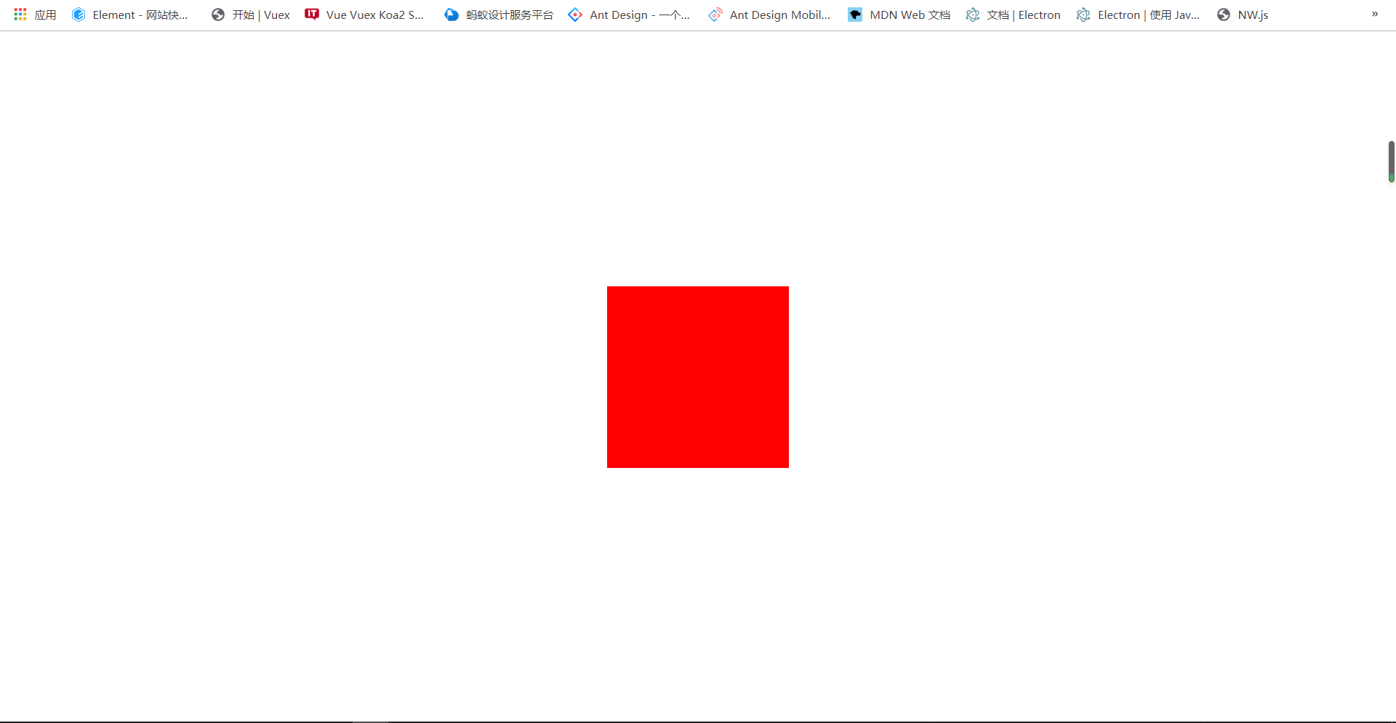1396x723 pixels.
Task: Click the globe icon beside NW.js
Action: click(x=1224, y=15)
